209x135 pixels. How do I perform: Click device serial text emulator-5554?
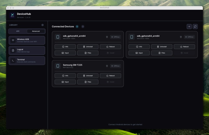coord(69,39)
